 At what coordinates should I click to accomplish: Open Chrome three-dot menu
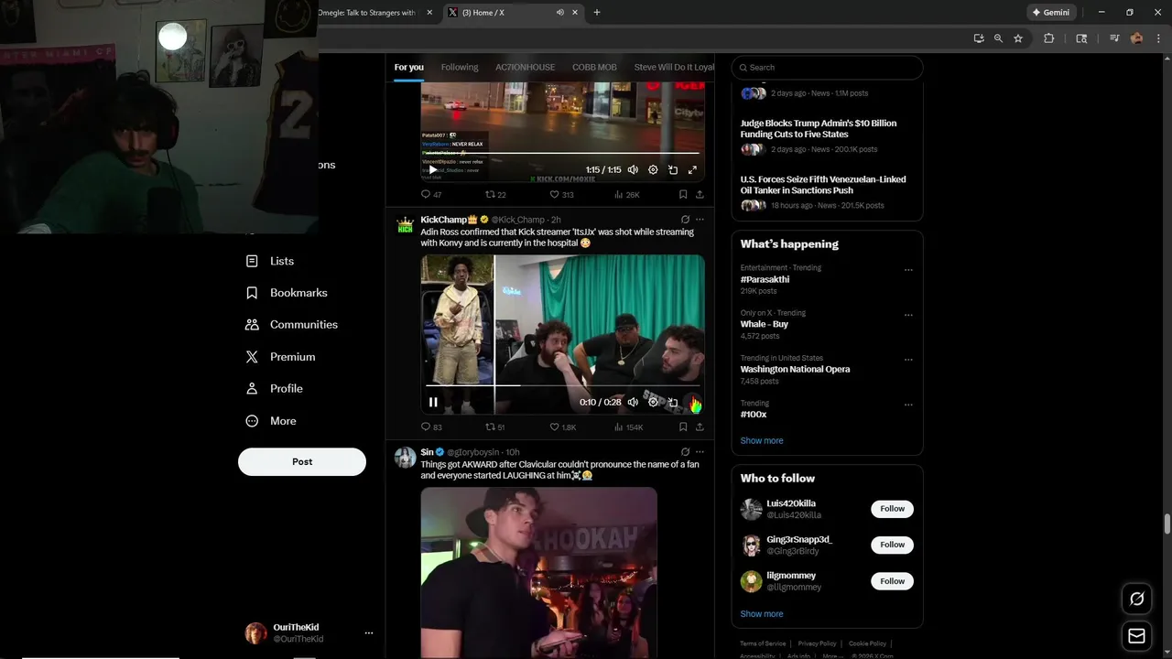point(1158,38)
